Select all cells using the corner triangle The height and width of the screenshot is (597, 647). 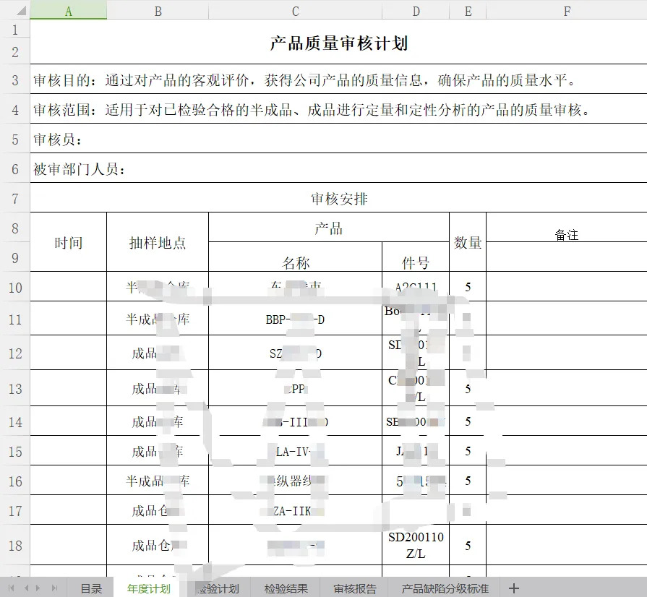[x=22, y=11]
